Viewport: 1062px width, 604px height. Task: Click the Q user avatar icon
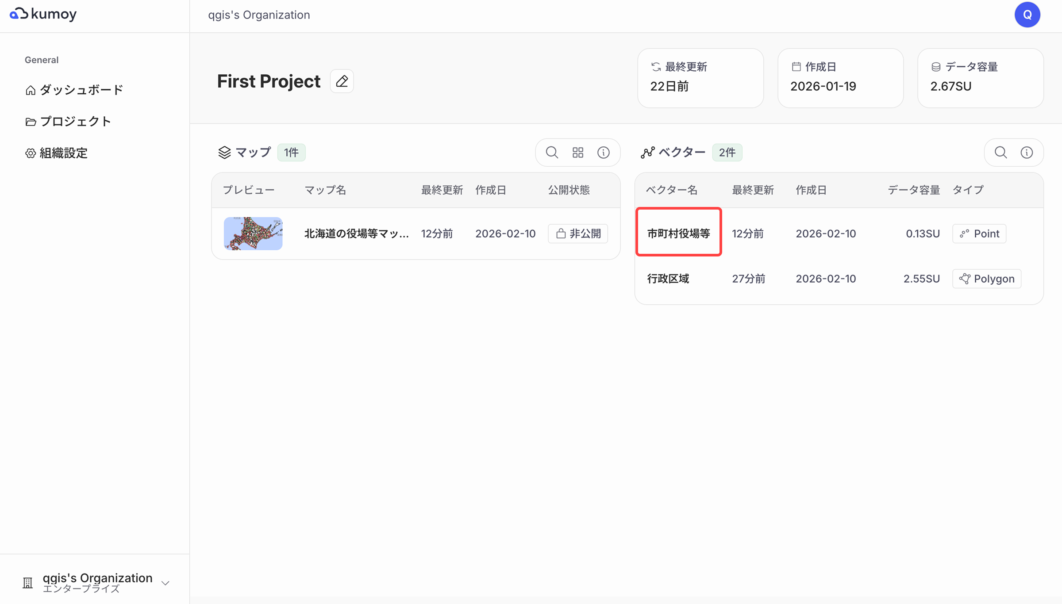click(x=1027, y=15)
